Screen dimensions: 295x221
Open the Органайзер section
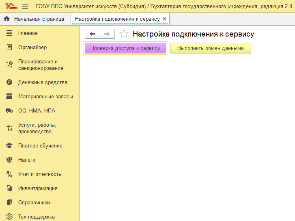pos(32,48)
